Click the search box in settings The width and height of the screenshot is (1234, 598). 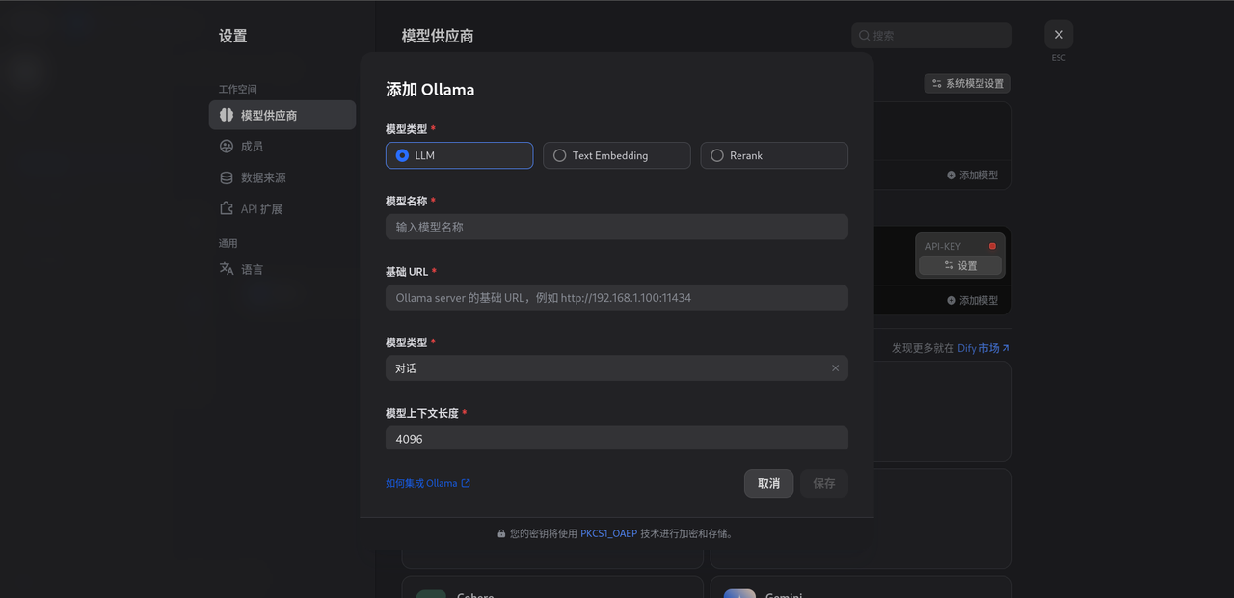(931, 36)
